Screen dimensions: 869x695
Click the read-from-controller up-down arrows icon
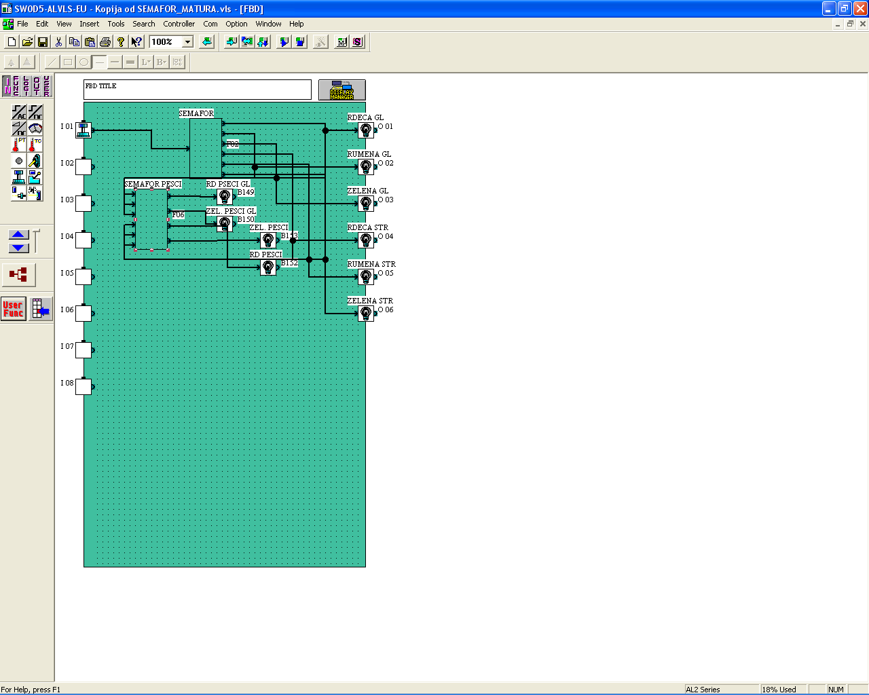click(x=263, y=41)
